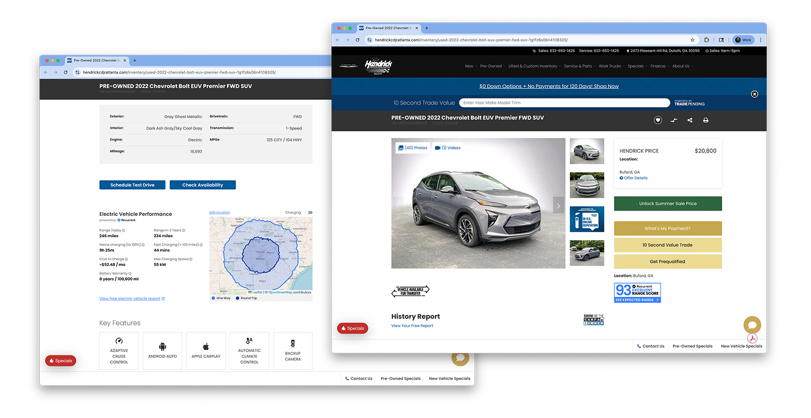Share this vehicle listing
811x418 pixels.
690,120
